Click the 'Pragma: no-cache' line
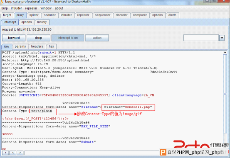This screenshot has height=158, width=230. click(19, 91)
